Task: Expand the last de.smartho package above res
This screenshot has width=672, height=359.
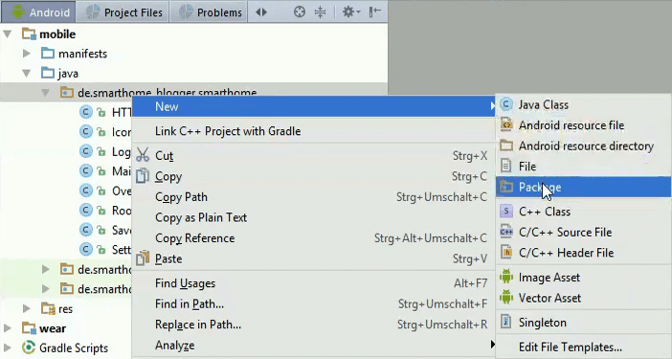Action: tap(45, 289)
